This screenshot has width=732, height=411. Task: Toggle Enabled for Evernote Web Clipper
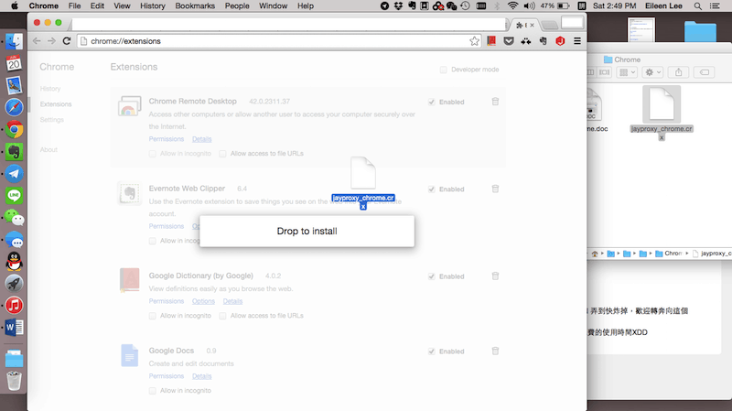pos(431,189)
